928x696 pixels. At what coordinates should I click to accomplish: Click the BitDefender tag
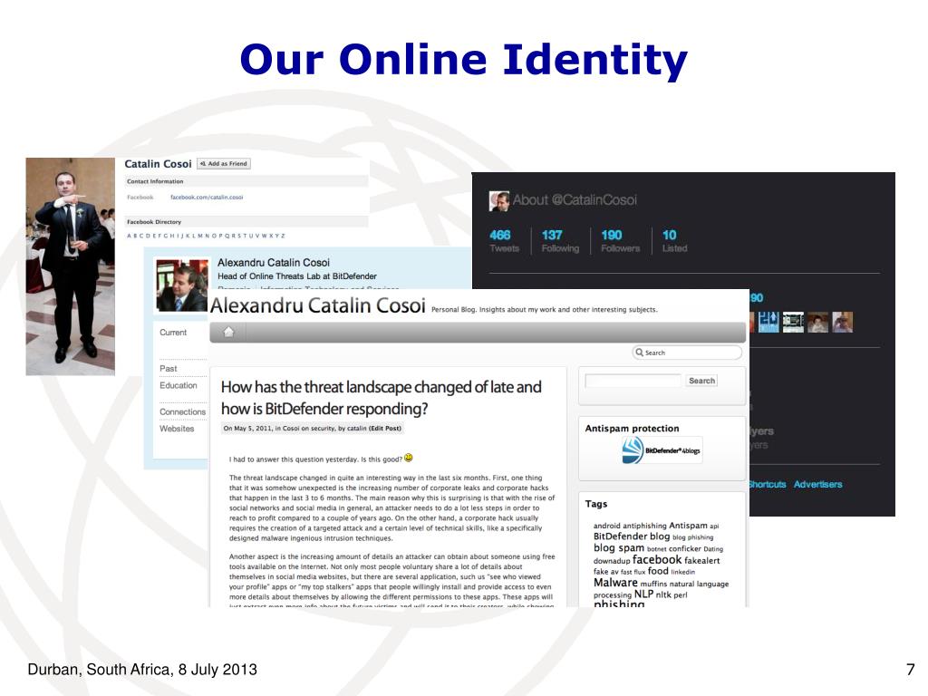point(620,536)
